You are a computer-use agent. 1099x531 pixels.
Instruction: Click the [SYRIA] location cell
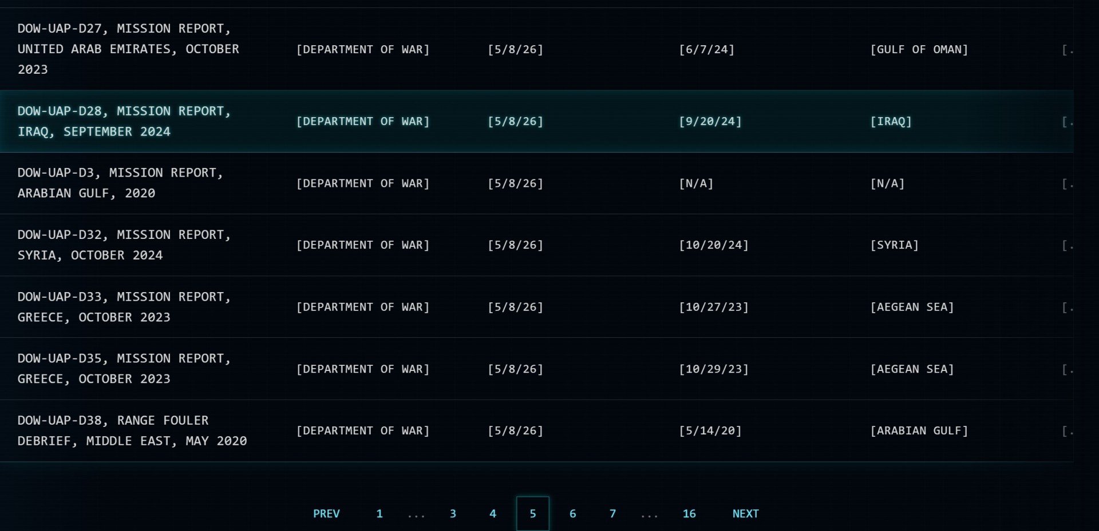[x=894, y=245]
